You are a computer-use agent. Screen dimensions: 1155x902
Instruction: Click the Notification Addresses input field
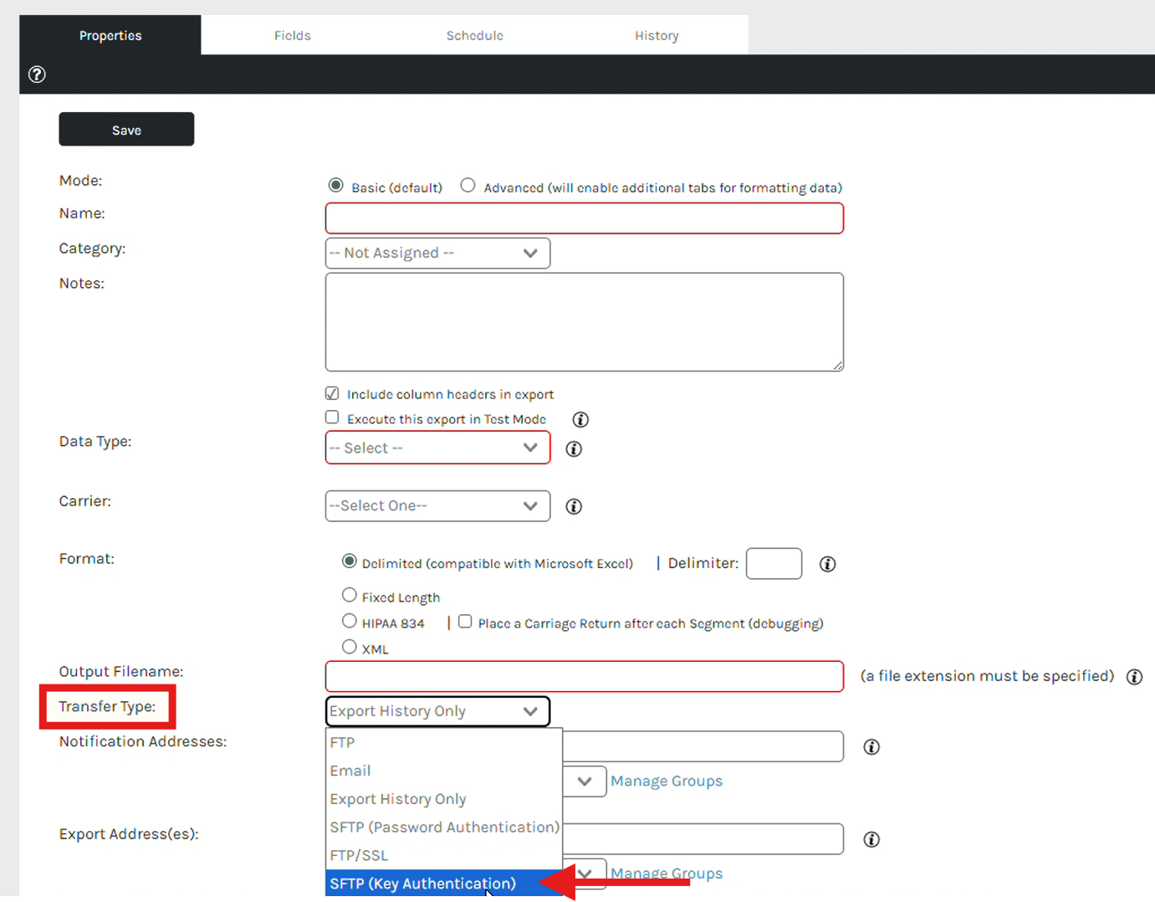coord(703,746)
